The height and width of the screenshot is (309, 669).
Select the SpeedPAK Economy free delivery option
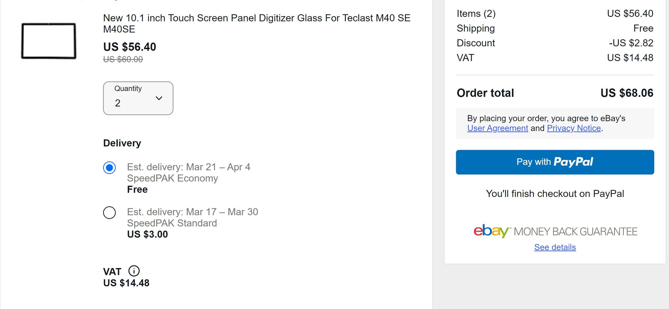click(109, 168)
